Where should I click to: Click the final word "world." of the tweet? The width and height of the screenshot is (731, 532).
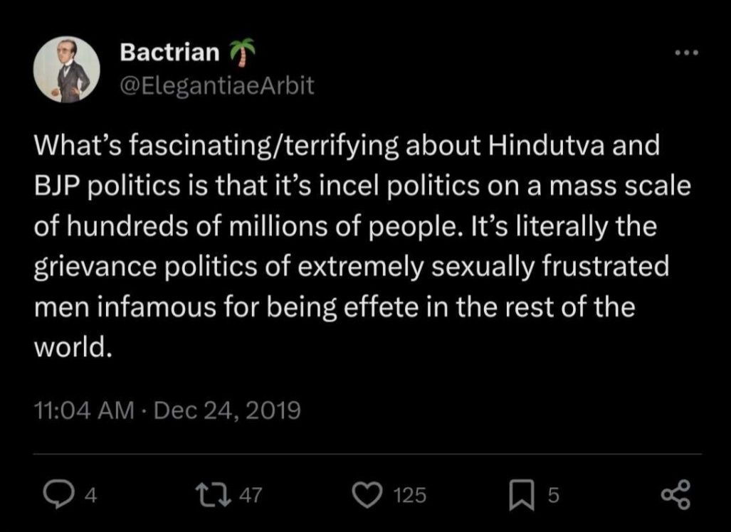point(73,350)
